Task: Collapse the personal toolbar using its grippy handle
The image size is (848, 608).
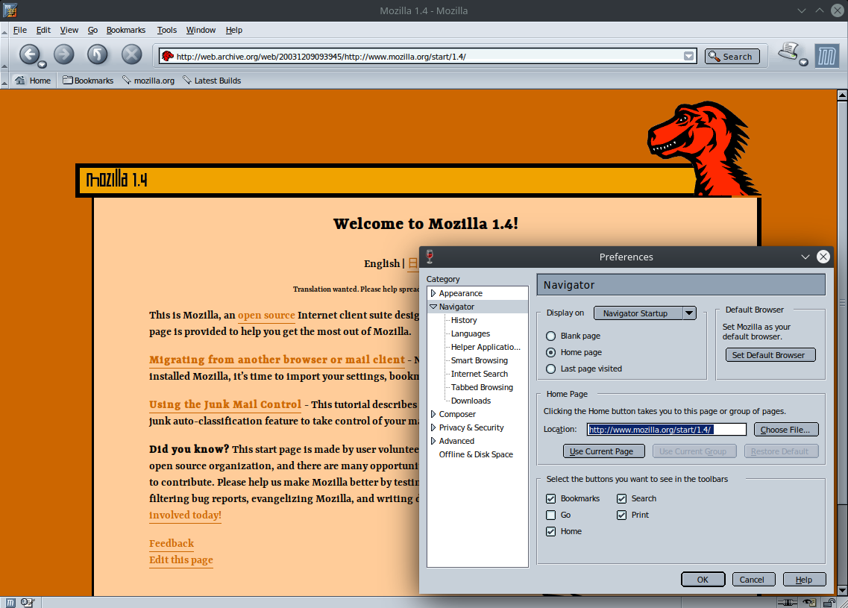Action: 4,81
